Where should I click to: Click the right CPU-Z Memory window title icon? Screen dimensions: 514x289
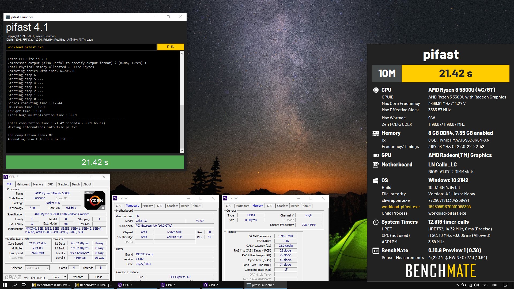tap(225, 198)
